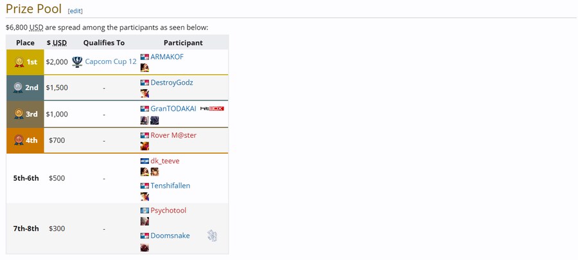Click the HitBox sponsor logo
This screenshot has width=578, height=260.
[212, 109]
